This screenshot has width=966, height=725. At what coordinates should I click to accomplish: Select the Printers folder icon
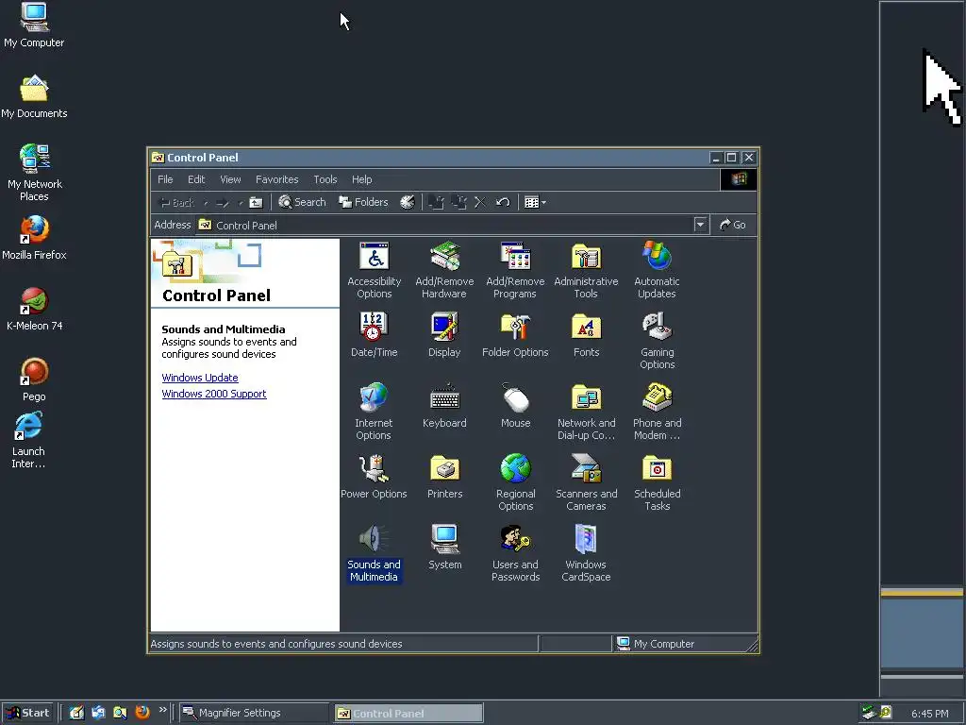[444, 477]
